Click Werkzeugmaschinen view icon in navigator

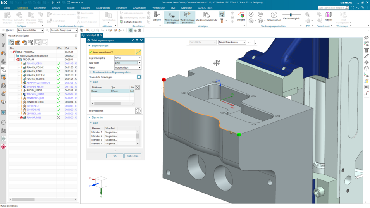pyautogui.click(x=18, y=42)
